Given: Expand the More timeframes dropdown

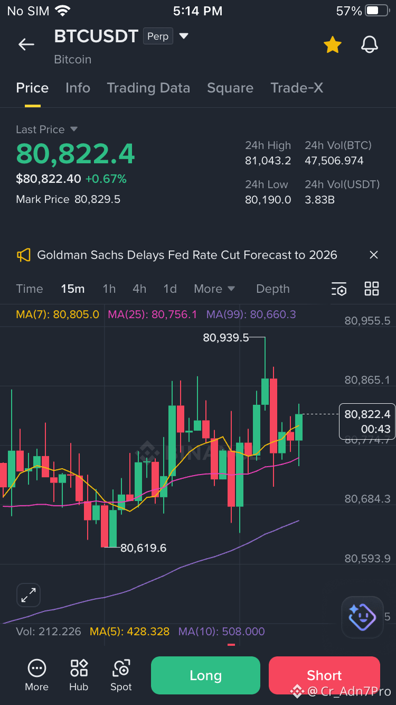Looking at the screenshot, I should (x=214, y=289).
